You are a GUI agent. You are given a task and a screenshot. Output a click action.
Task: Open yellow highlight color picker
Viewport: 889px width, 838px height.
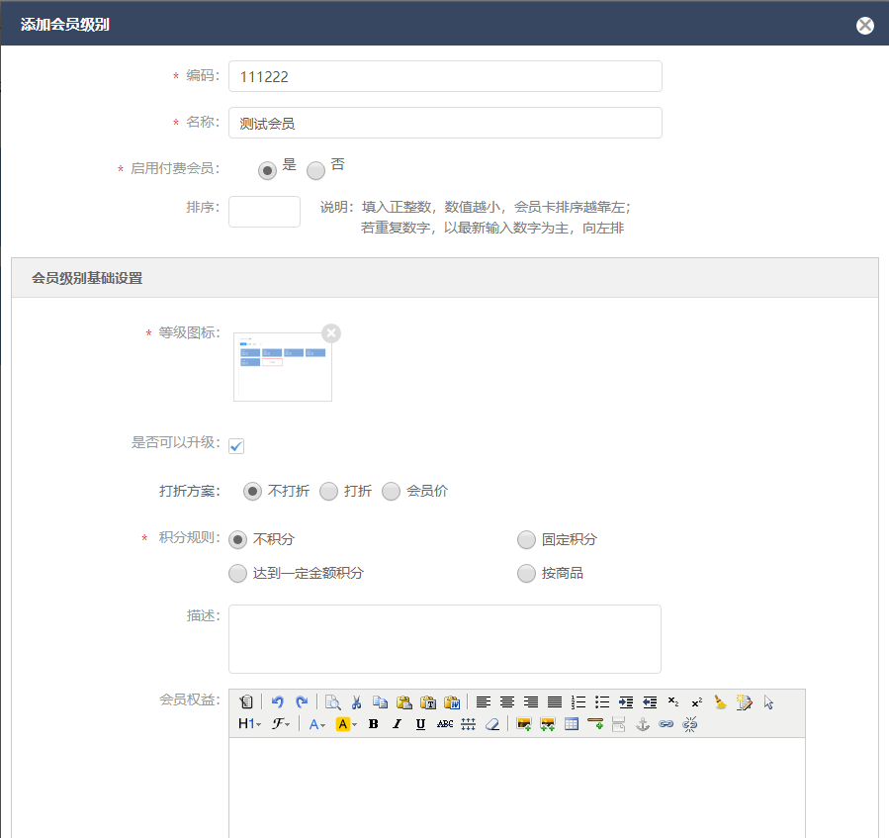click(x=346, y=724)
